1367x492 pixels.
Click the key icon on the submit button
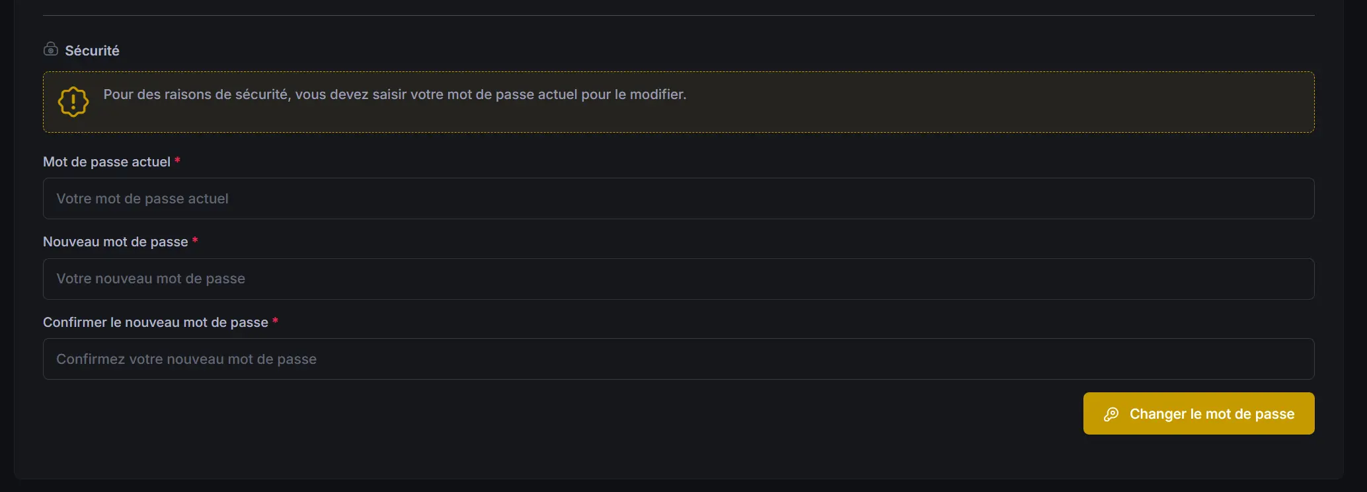[1112, 413]
